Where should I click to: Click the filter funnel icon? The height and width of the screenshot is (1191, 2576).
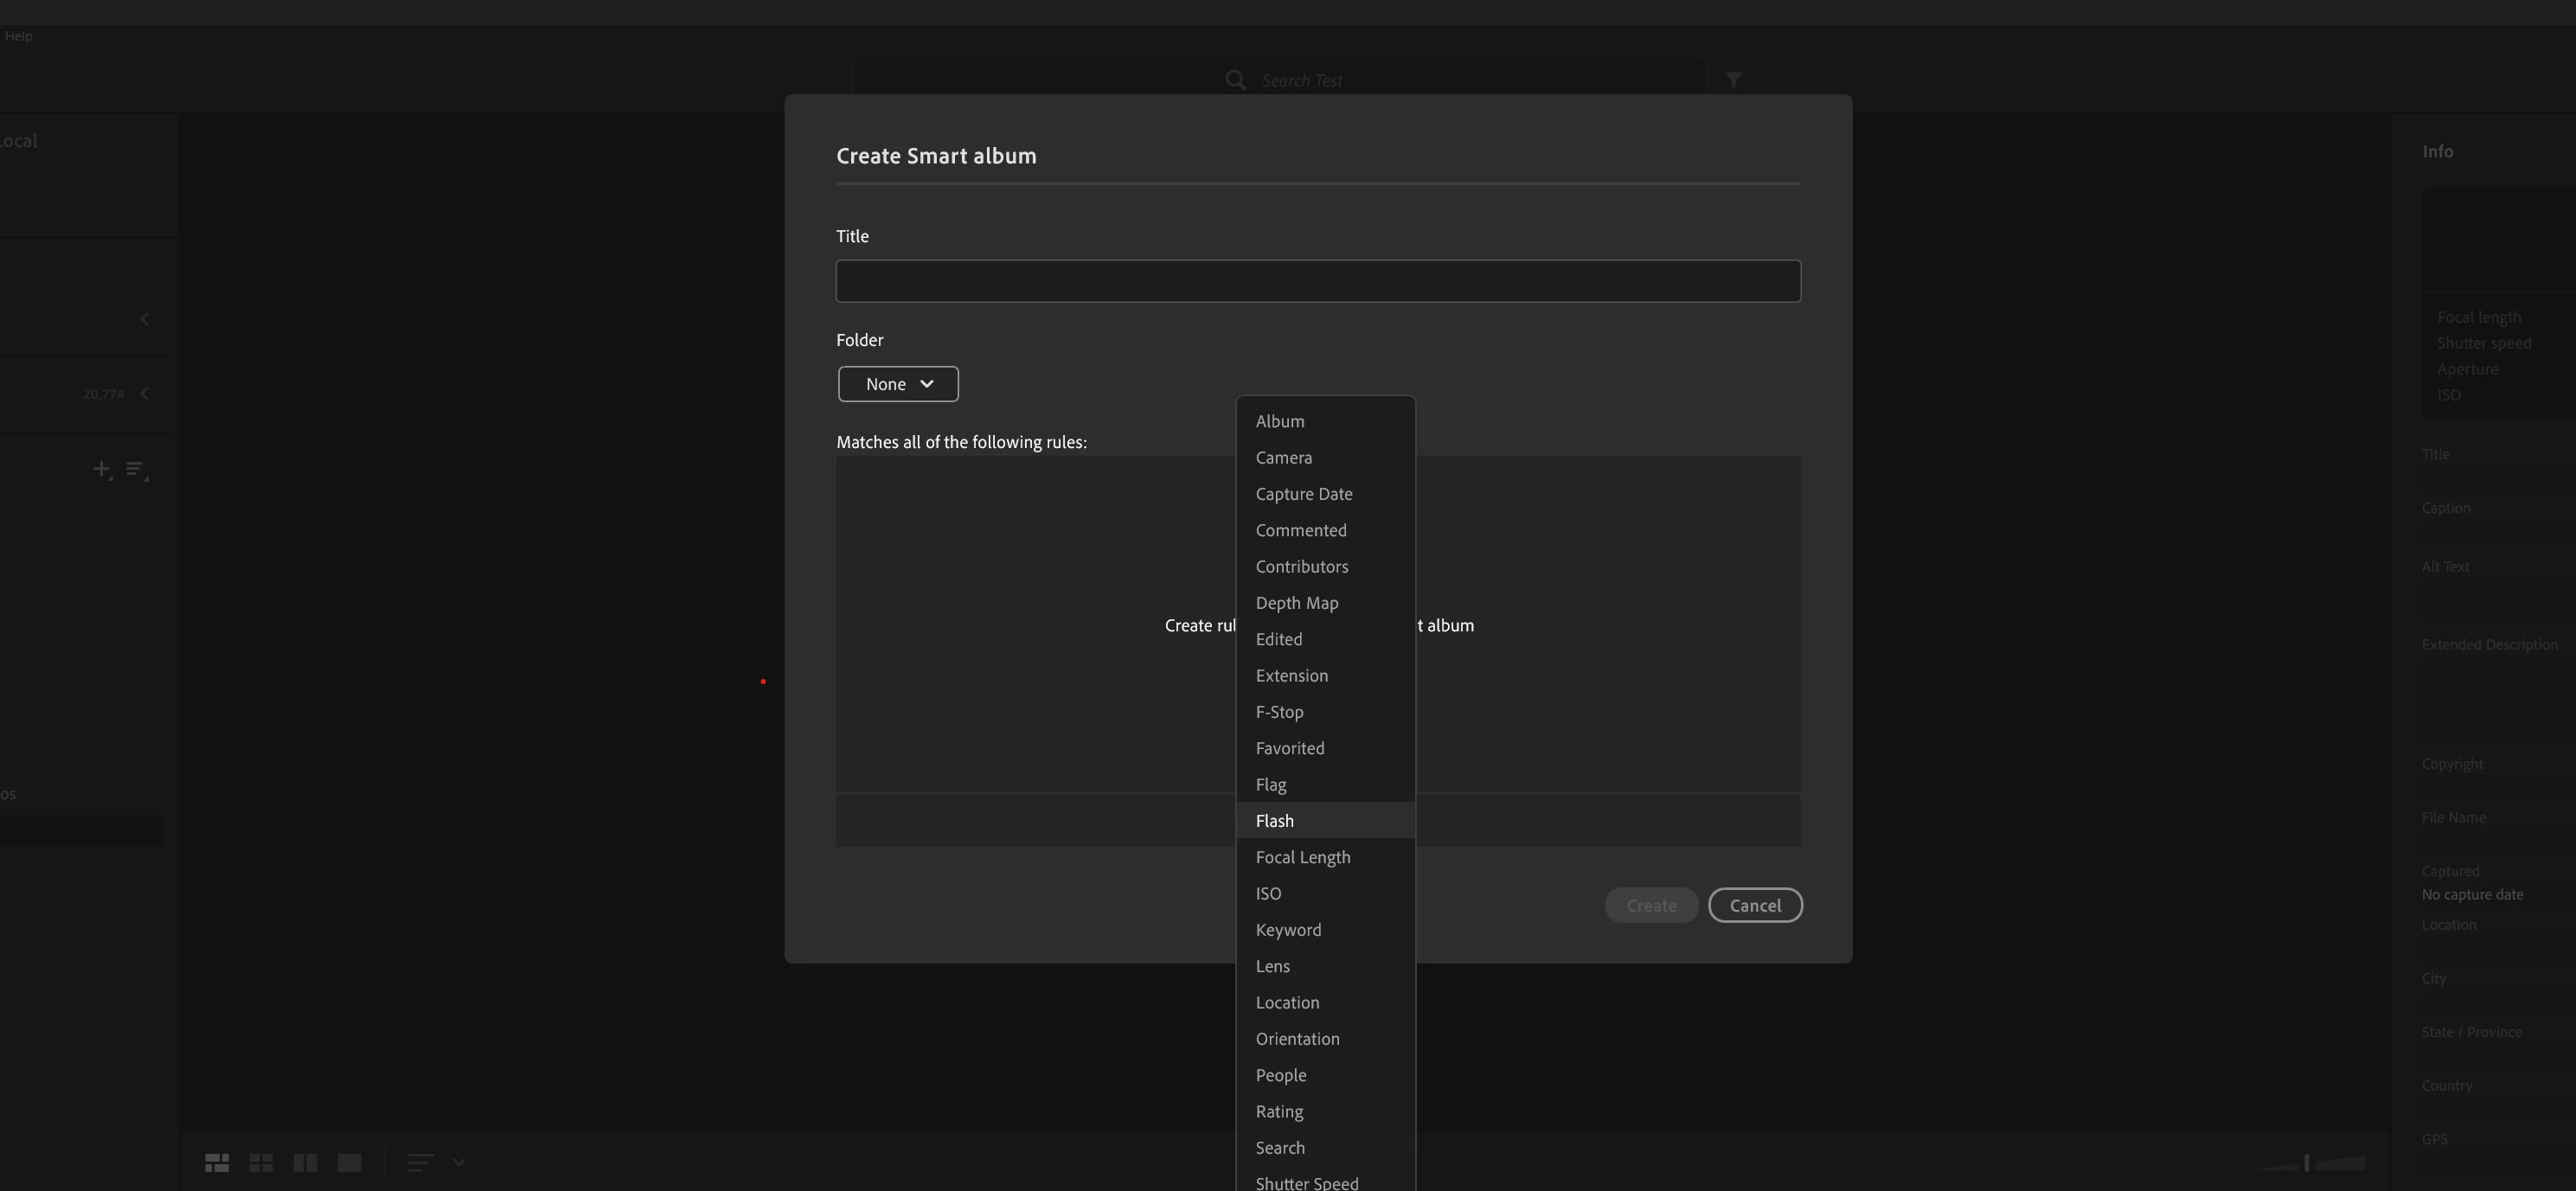coord(1733,80)
